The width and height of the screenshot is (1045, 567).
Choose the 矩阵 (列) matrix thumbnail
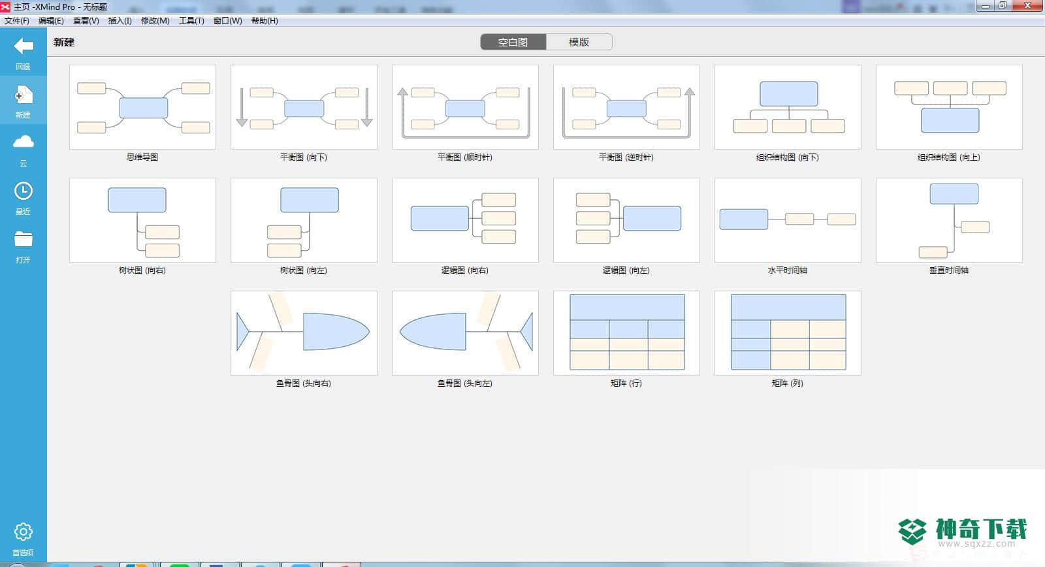point(788,333)
